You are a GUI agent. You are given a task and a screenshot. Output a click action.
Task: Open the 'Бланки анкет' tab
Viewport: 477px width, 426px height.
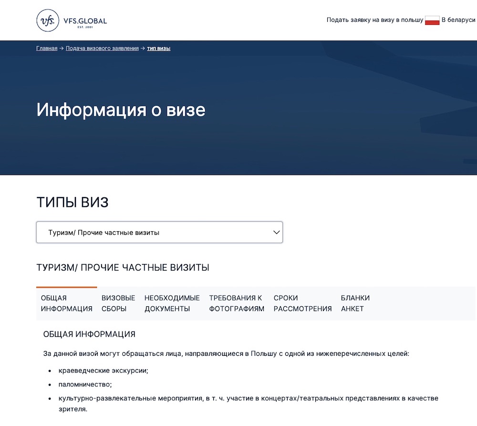[x=354, y=303]
